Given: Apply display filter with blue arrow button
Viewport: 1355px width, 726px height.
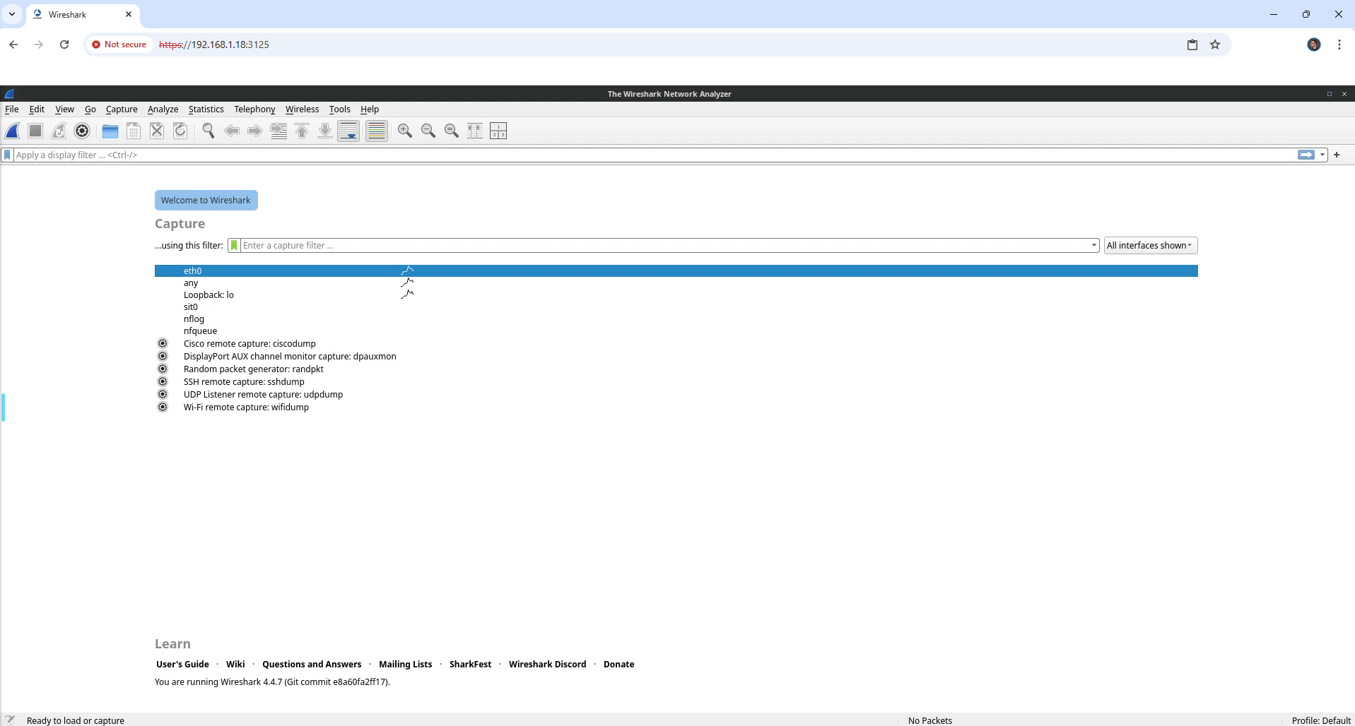Looking at the screenshot, I should point(1306,155).
